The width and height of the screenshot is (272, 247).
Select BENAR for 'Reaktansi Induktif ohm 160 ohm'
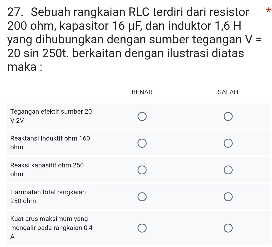point(142,143)
